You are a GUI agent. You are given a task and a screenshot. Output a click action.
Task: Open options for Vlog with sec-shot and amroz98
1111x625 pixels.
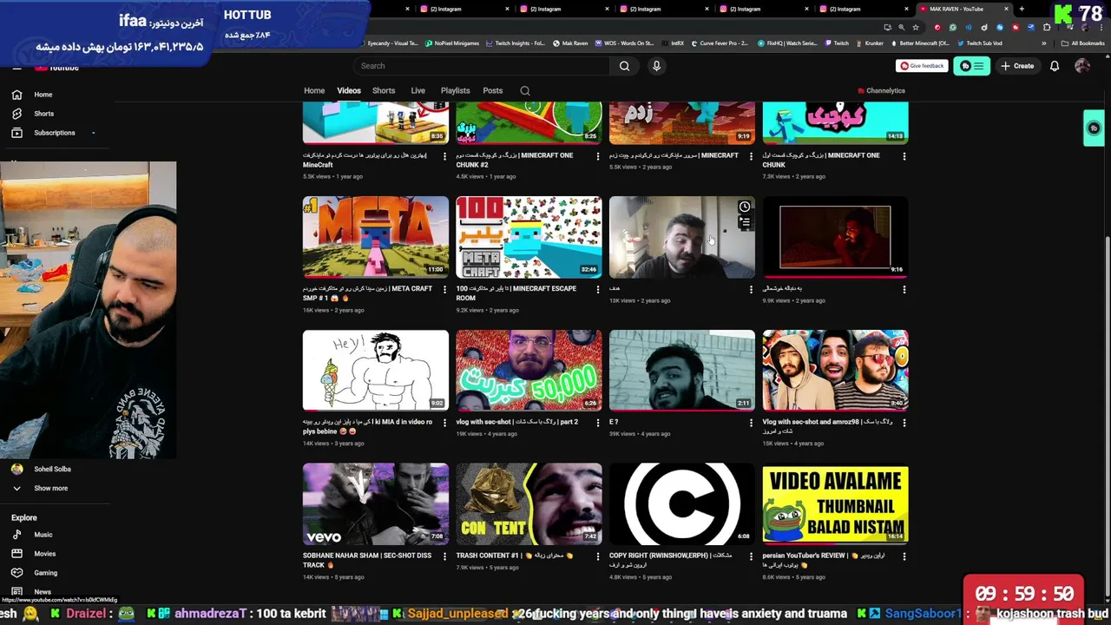click(904, 423)
